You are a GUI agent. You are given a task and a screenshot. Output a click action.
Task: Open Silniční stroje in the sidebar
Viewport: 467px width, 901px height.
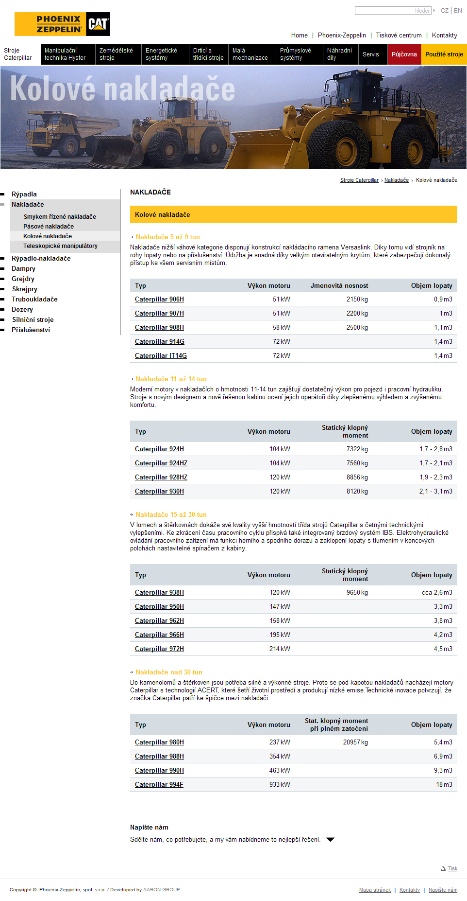[33, 319]
